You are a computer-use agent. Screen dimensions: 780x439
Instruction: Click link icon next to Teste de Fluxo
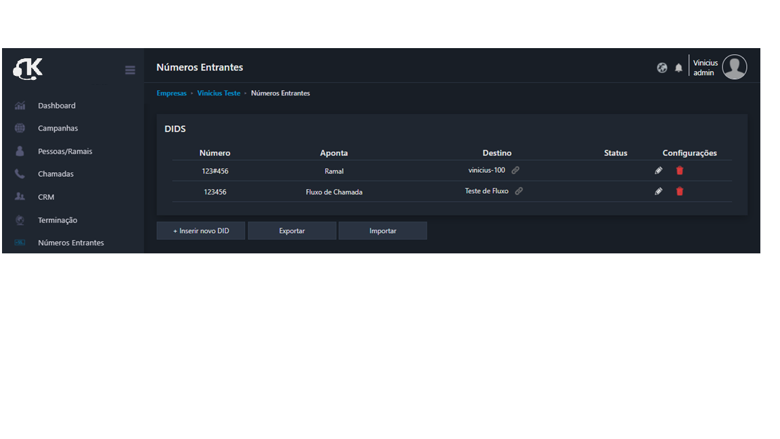(519, 191)
